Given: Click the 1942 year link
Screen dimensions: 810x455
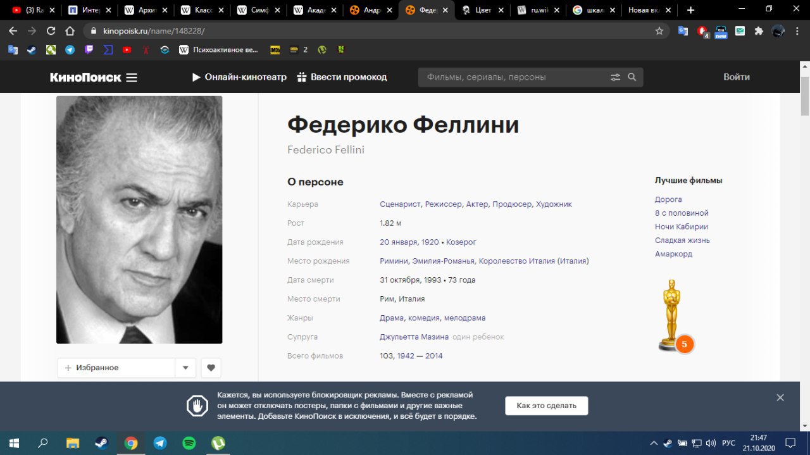Looking at the screenshot, I should click(406, 356).
